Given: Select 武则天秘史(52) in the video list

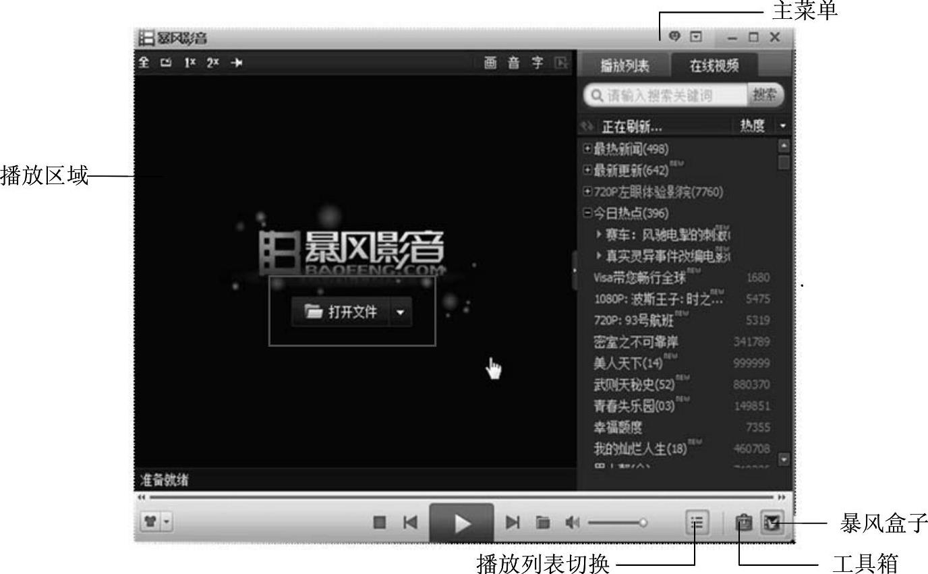Looking at the screenshot, I should tap(634, 384).
